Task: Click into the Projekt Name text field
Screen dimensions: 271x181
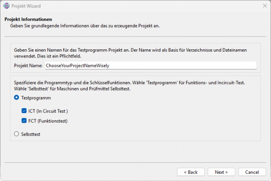Action: pyautogui.click(x=150, y=65)
